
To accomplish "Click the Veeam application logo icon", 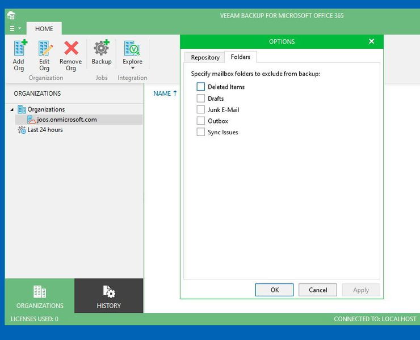I will pyautogui.click(x=11, y=15).
